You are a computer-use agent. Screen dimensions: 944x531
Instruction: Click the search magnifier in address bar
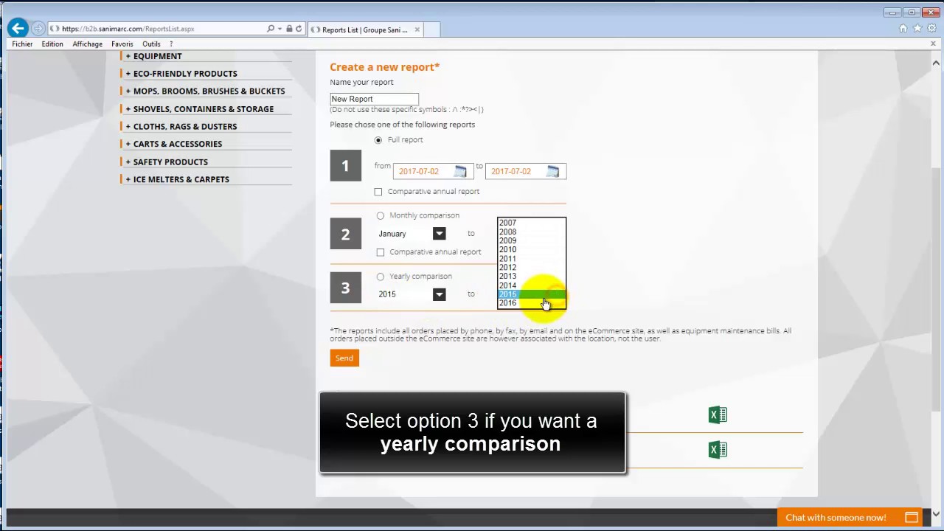[271, 29]
